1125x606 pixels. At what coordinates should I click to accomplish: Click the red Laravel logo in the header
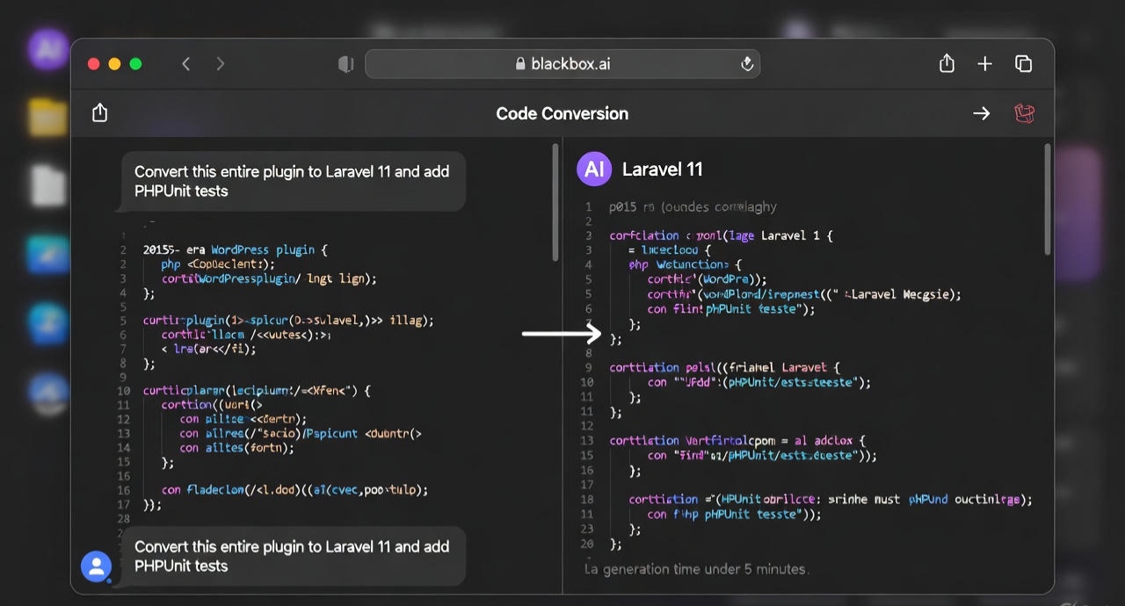click(1024, 112)
